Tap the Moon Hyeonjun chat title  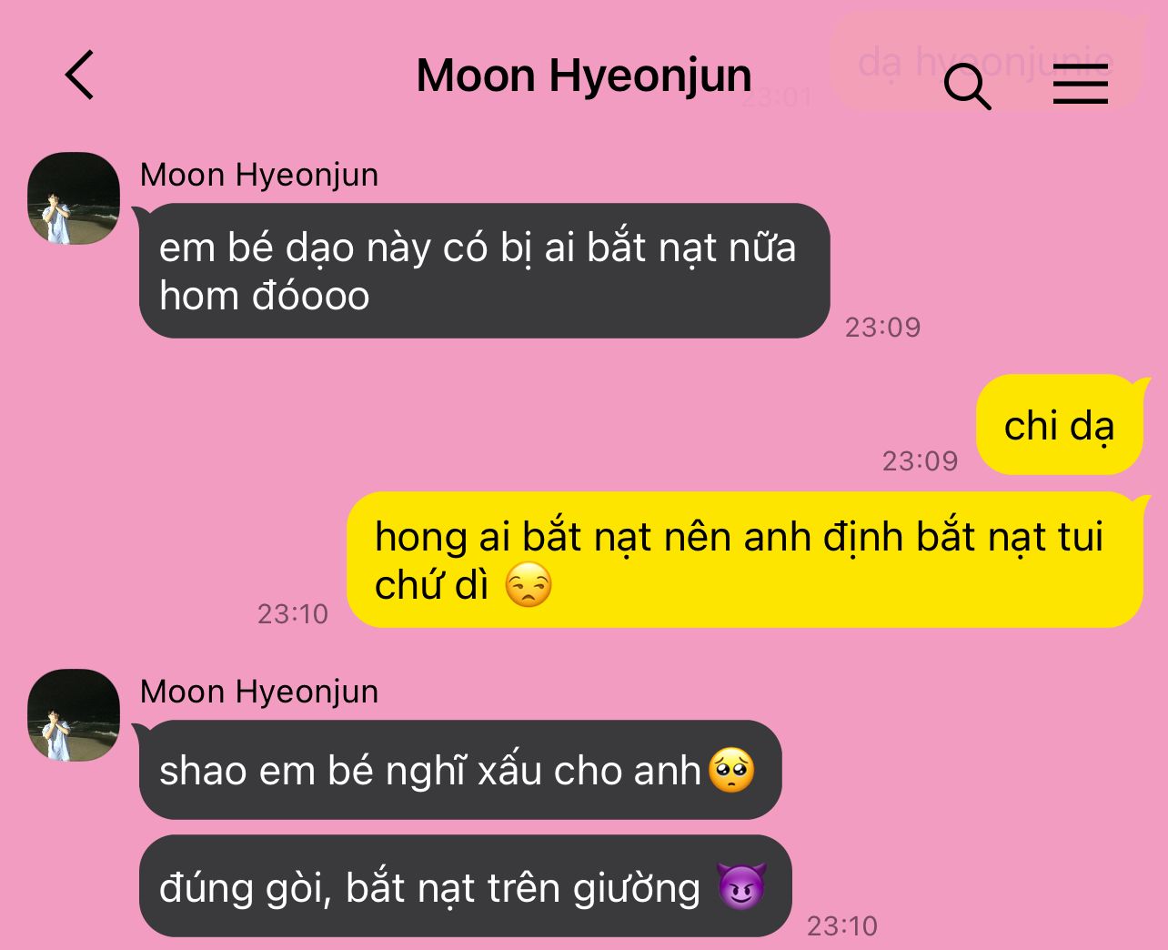584,76
